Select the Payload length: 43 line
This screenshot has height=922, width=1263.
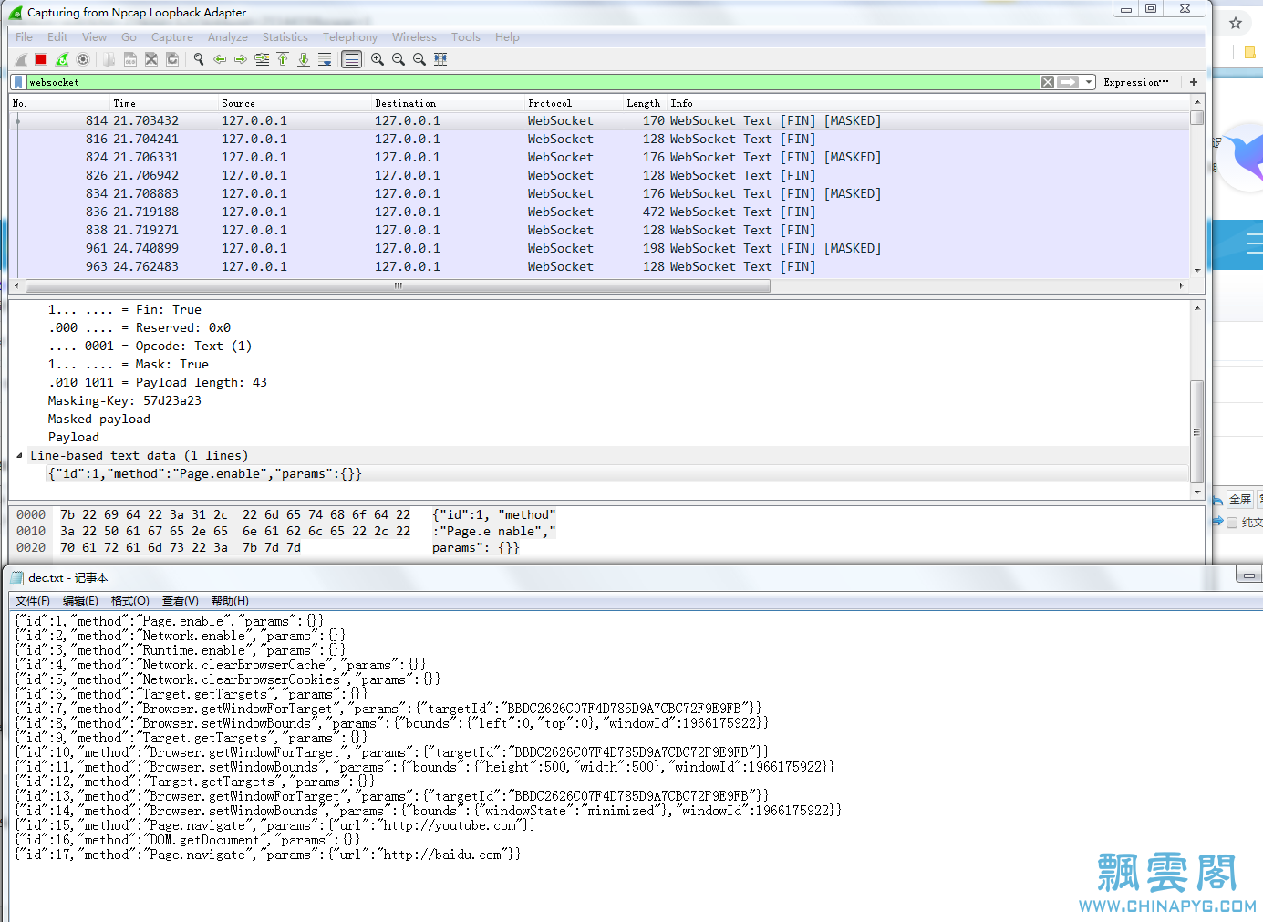pyautogui.click(x=157, y=382)
